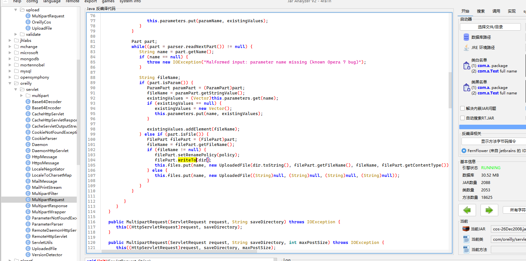
Task: Click the current JAR name field
Action: 508,229
